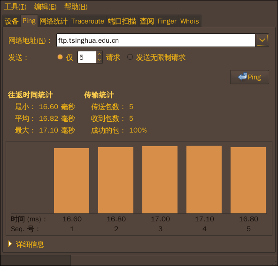Viewport: 278px width, 266px height.
Task: Switch to the 设备 tab
Action: (12, 21)
